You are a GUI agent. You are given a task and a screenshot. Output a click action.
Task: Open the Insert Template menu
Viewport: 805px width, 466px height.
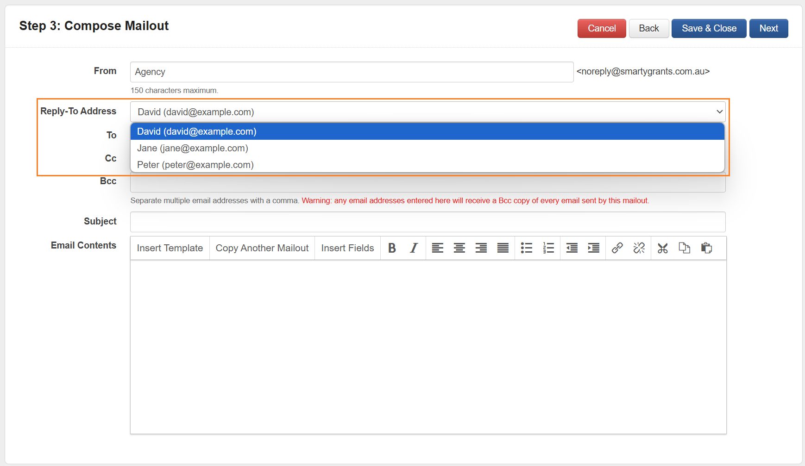coord(170,248)
